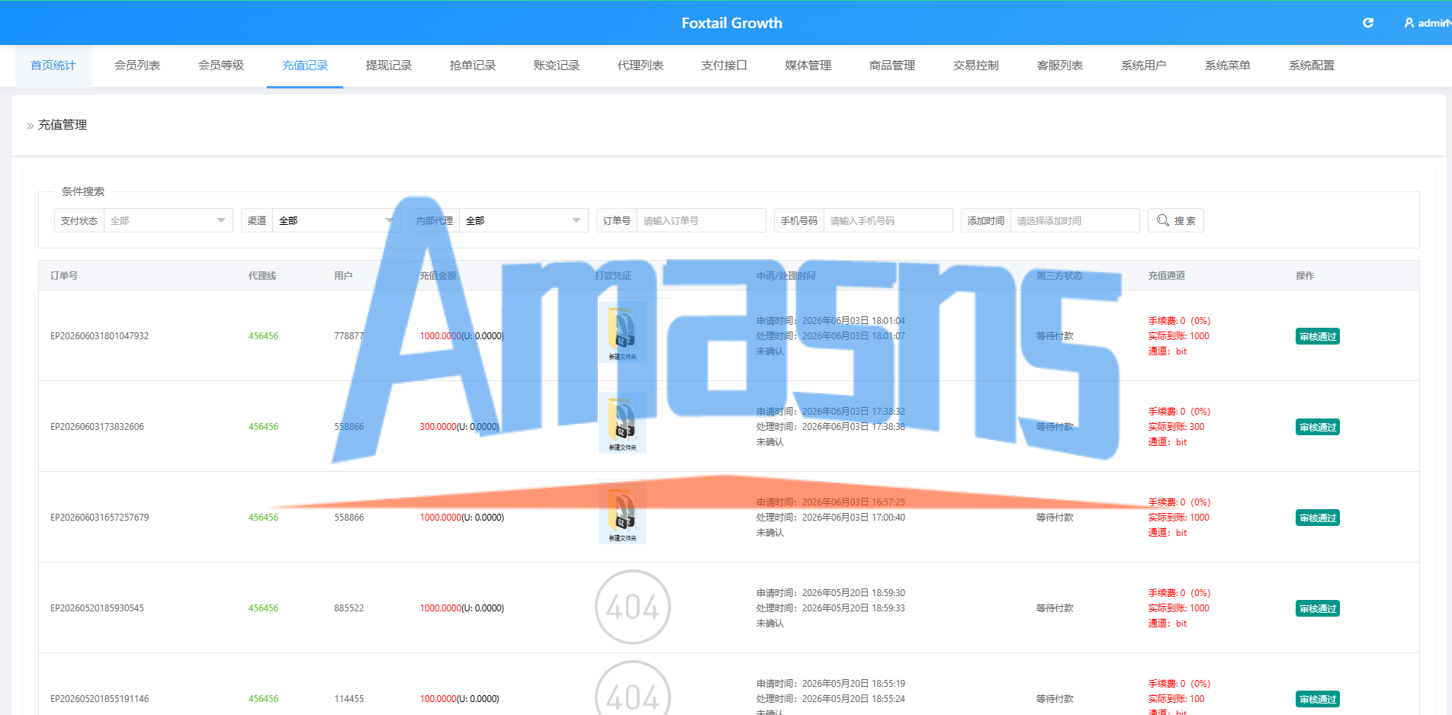The height and width of the screenshot is (715, 1452).
Task: Switch to the 交易控制 tab
Action: pos(976,66)
